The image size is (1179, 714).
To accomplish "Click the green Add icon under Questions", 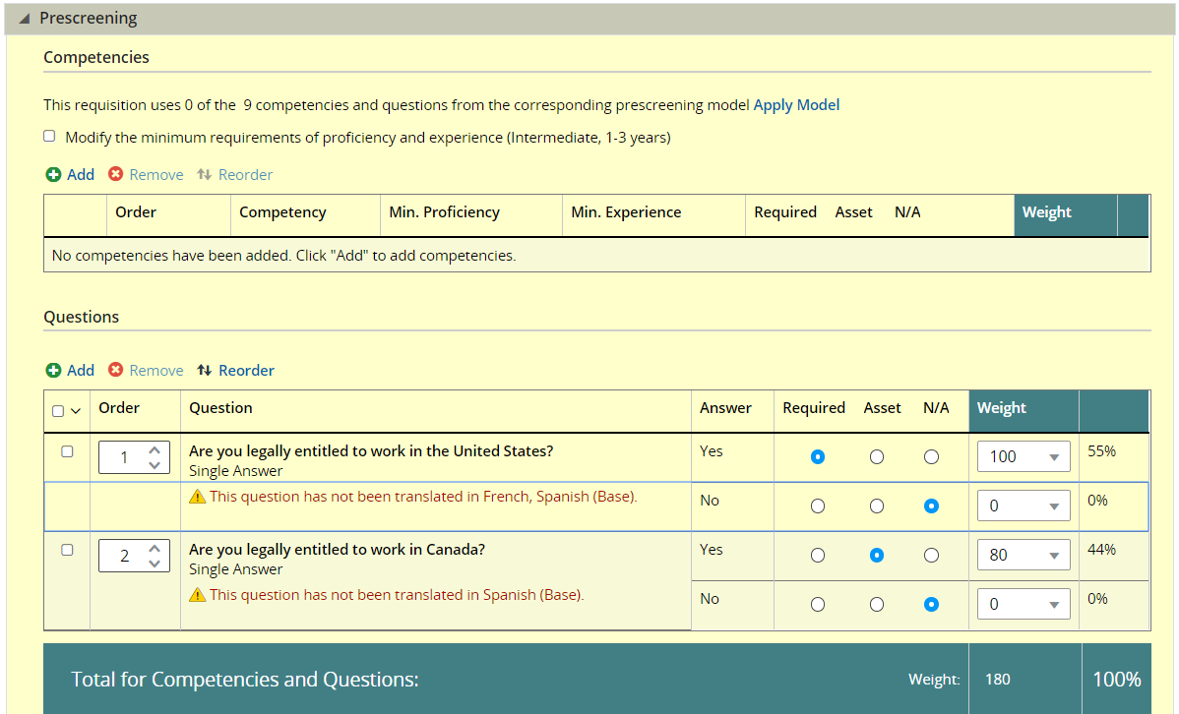I will pyautogui.click(x=53, y=371).
